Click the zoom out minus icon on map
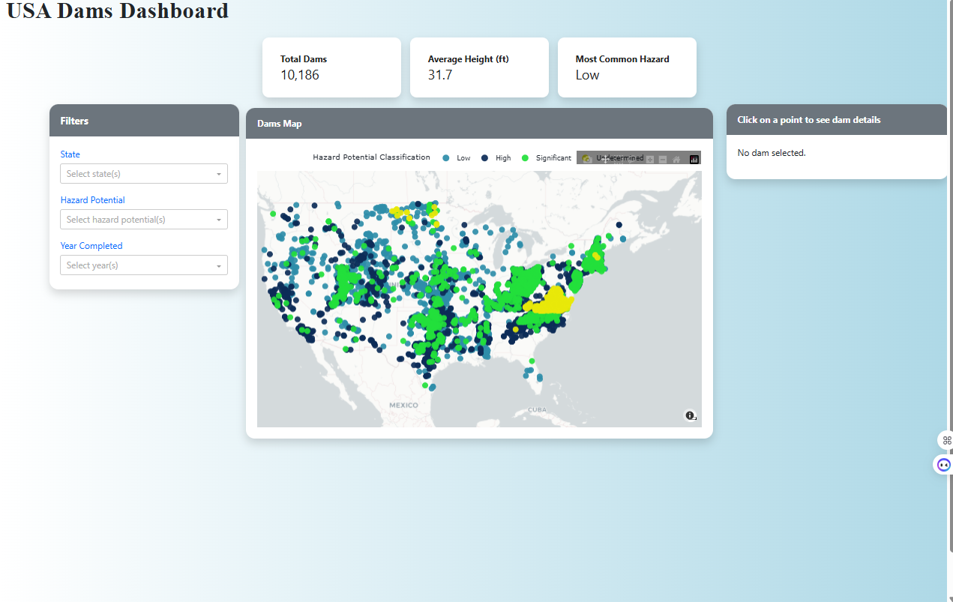Image resolution: width=953 pixels, height=602 pixels. point(663,159)
